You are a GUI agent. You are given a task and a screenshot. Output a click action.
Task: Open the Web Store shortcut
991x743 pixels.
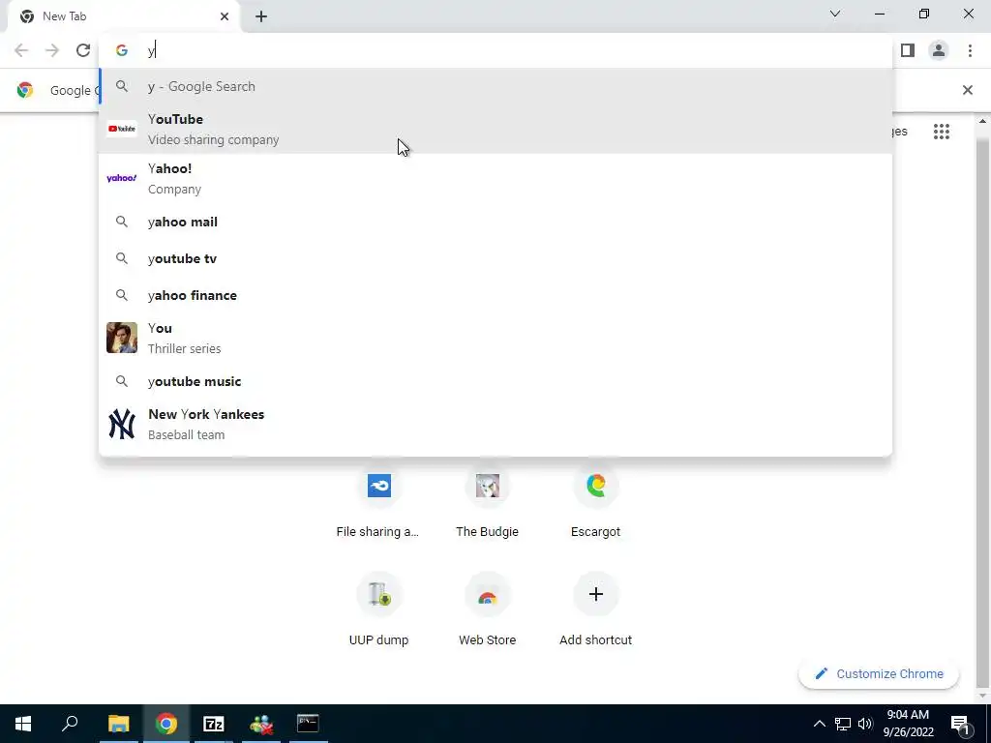tap(488, 611)
